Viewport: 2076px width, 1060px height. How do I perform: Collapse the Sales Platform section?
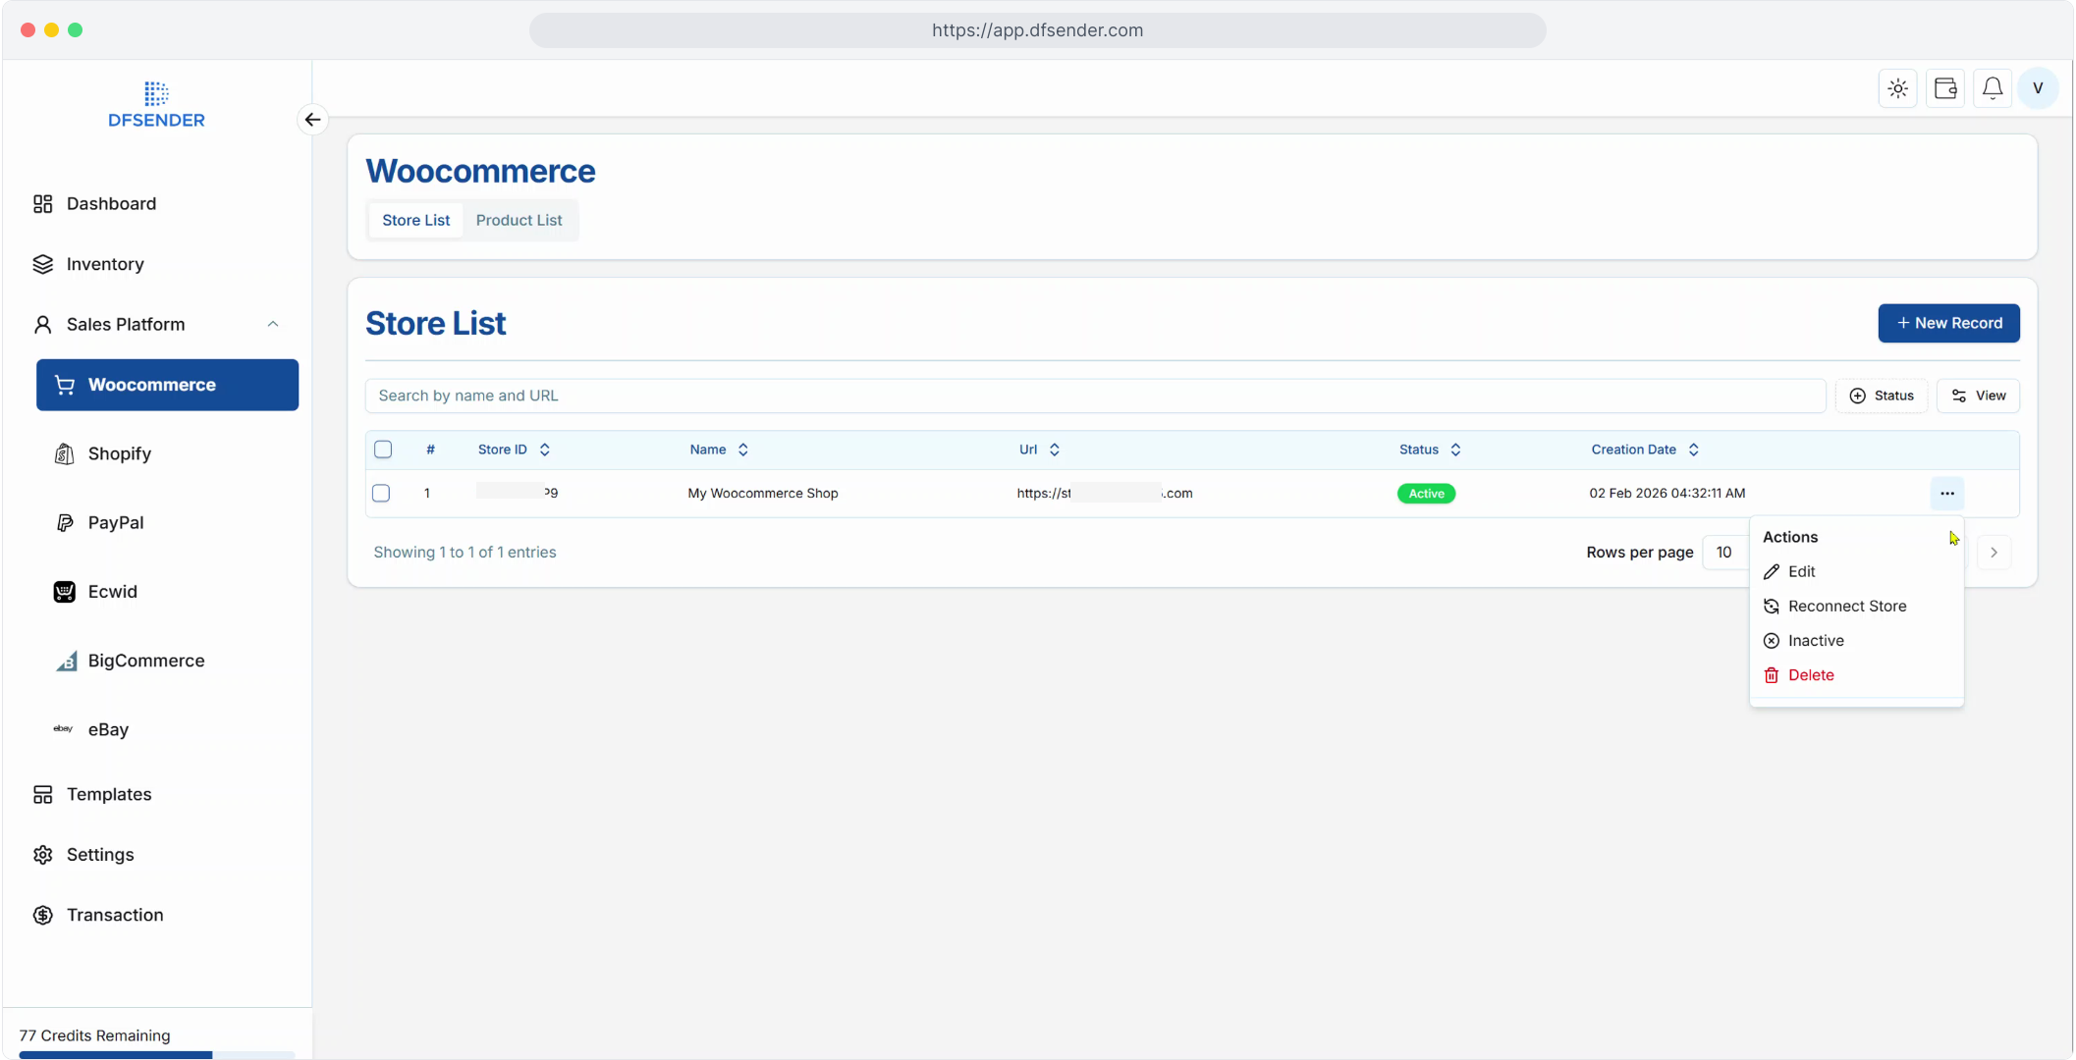pos(273,324)
